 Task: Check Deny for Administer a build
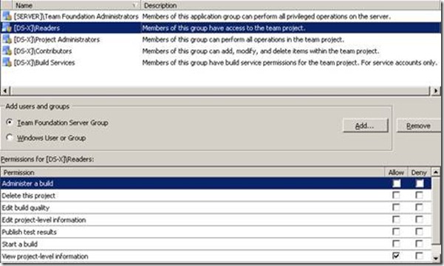(x=419, y=183)
